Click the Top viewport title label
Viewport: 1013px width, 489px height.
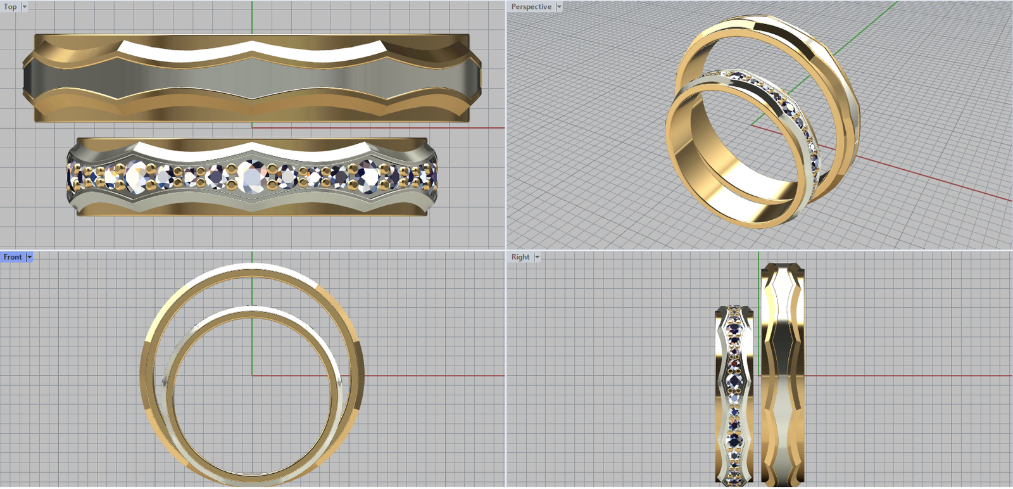tap(10, 7)
